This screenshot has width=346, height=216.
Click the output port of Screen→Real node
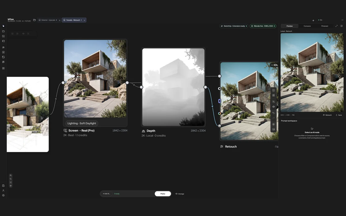[x=127, y=83]
